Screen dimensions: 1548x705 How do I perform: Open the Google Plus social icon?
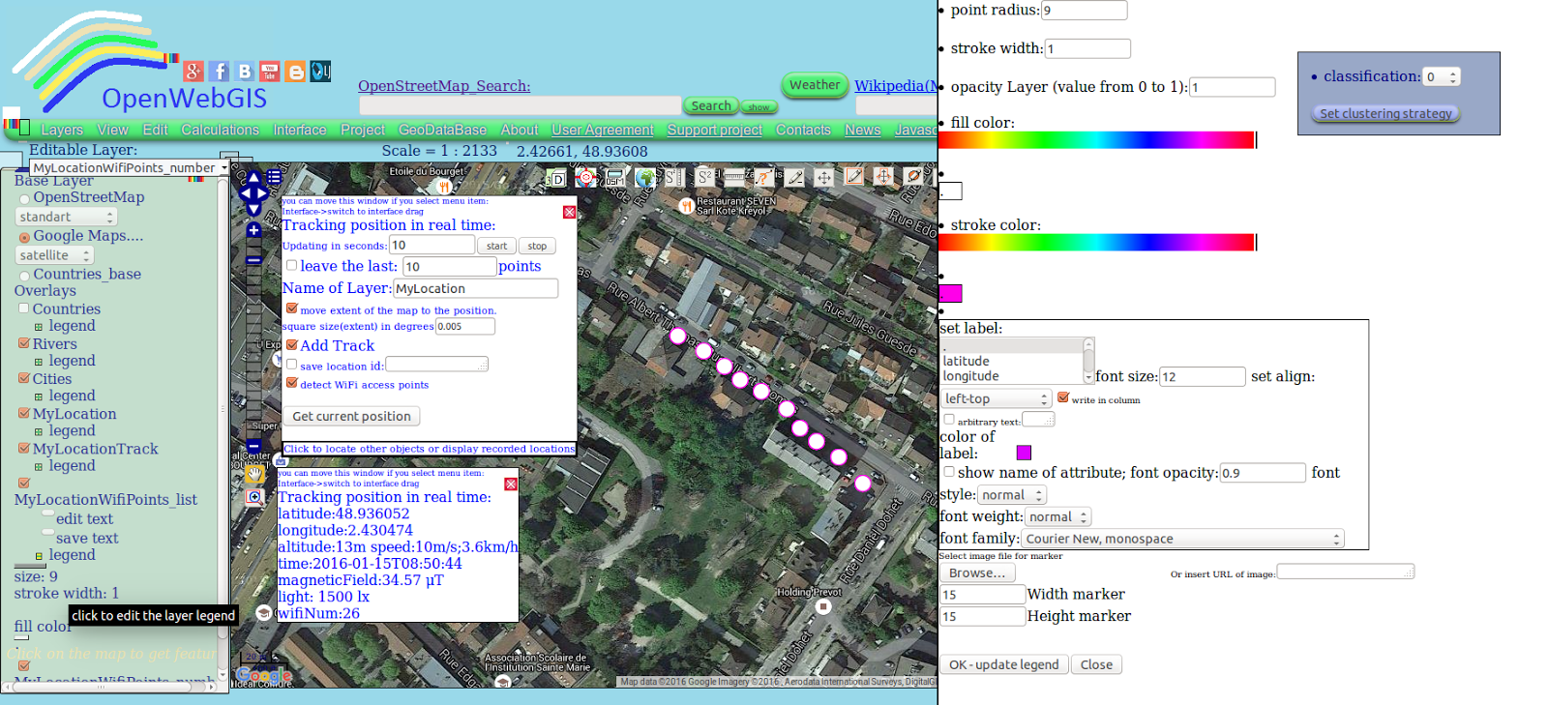(193, 71)
